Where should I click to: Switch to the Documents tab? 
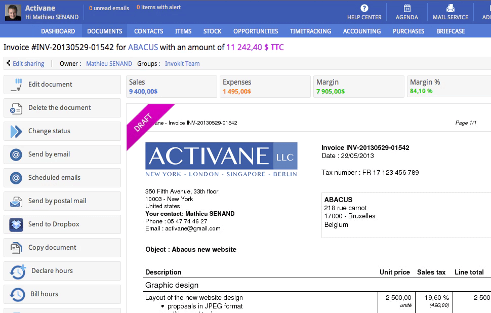click(x=105, y=31)
